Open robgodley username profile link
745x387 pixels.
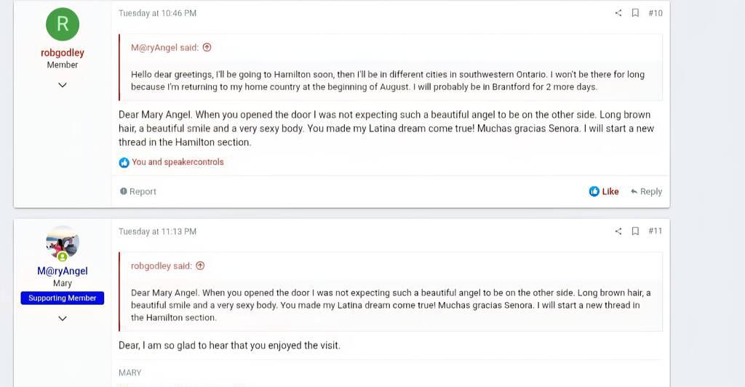(63, 53)
